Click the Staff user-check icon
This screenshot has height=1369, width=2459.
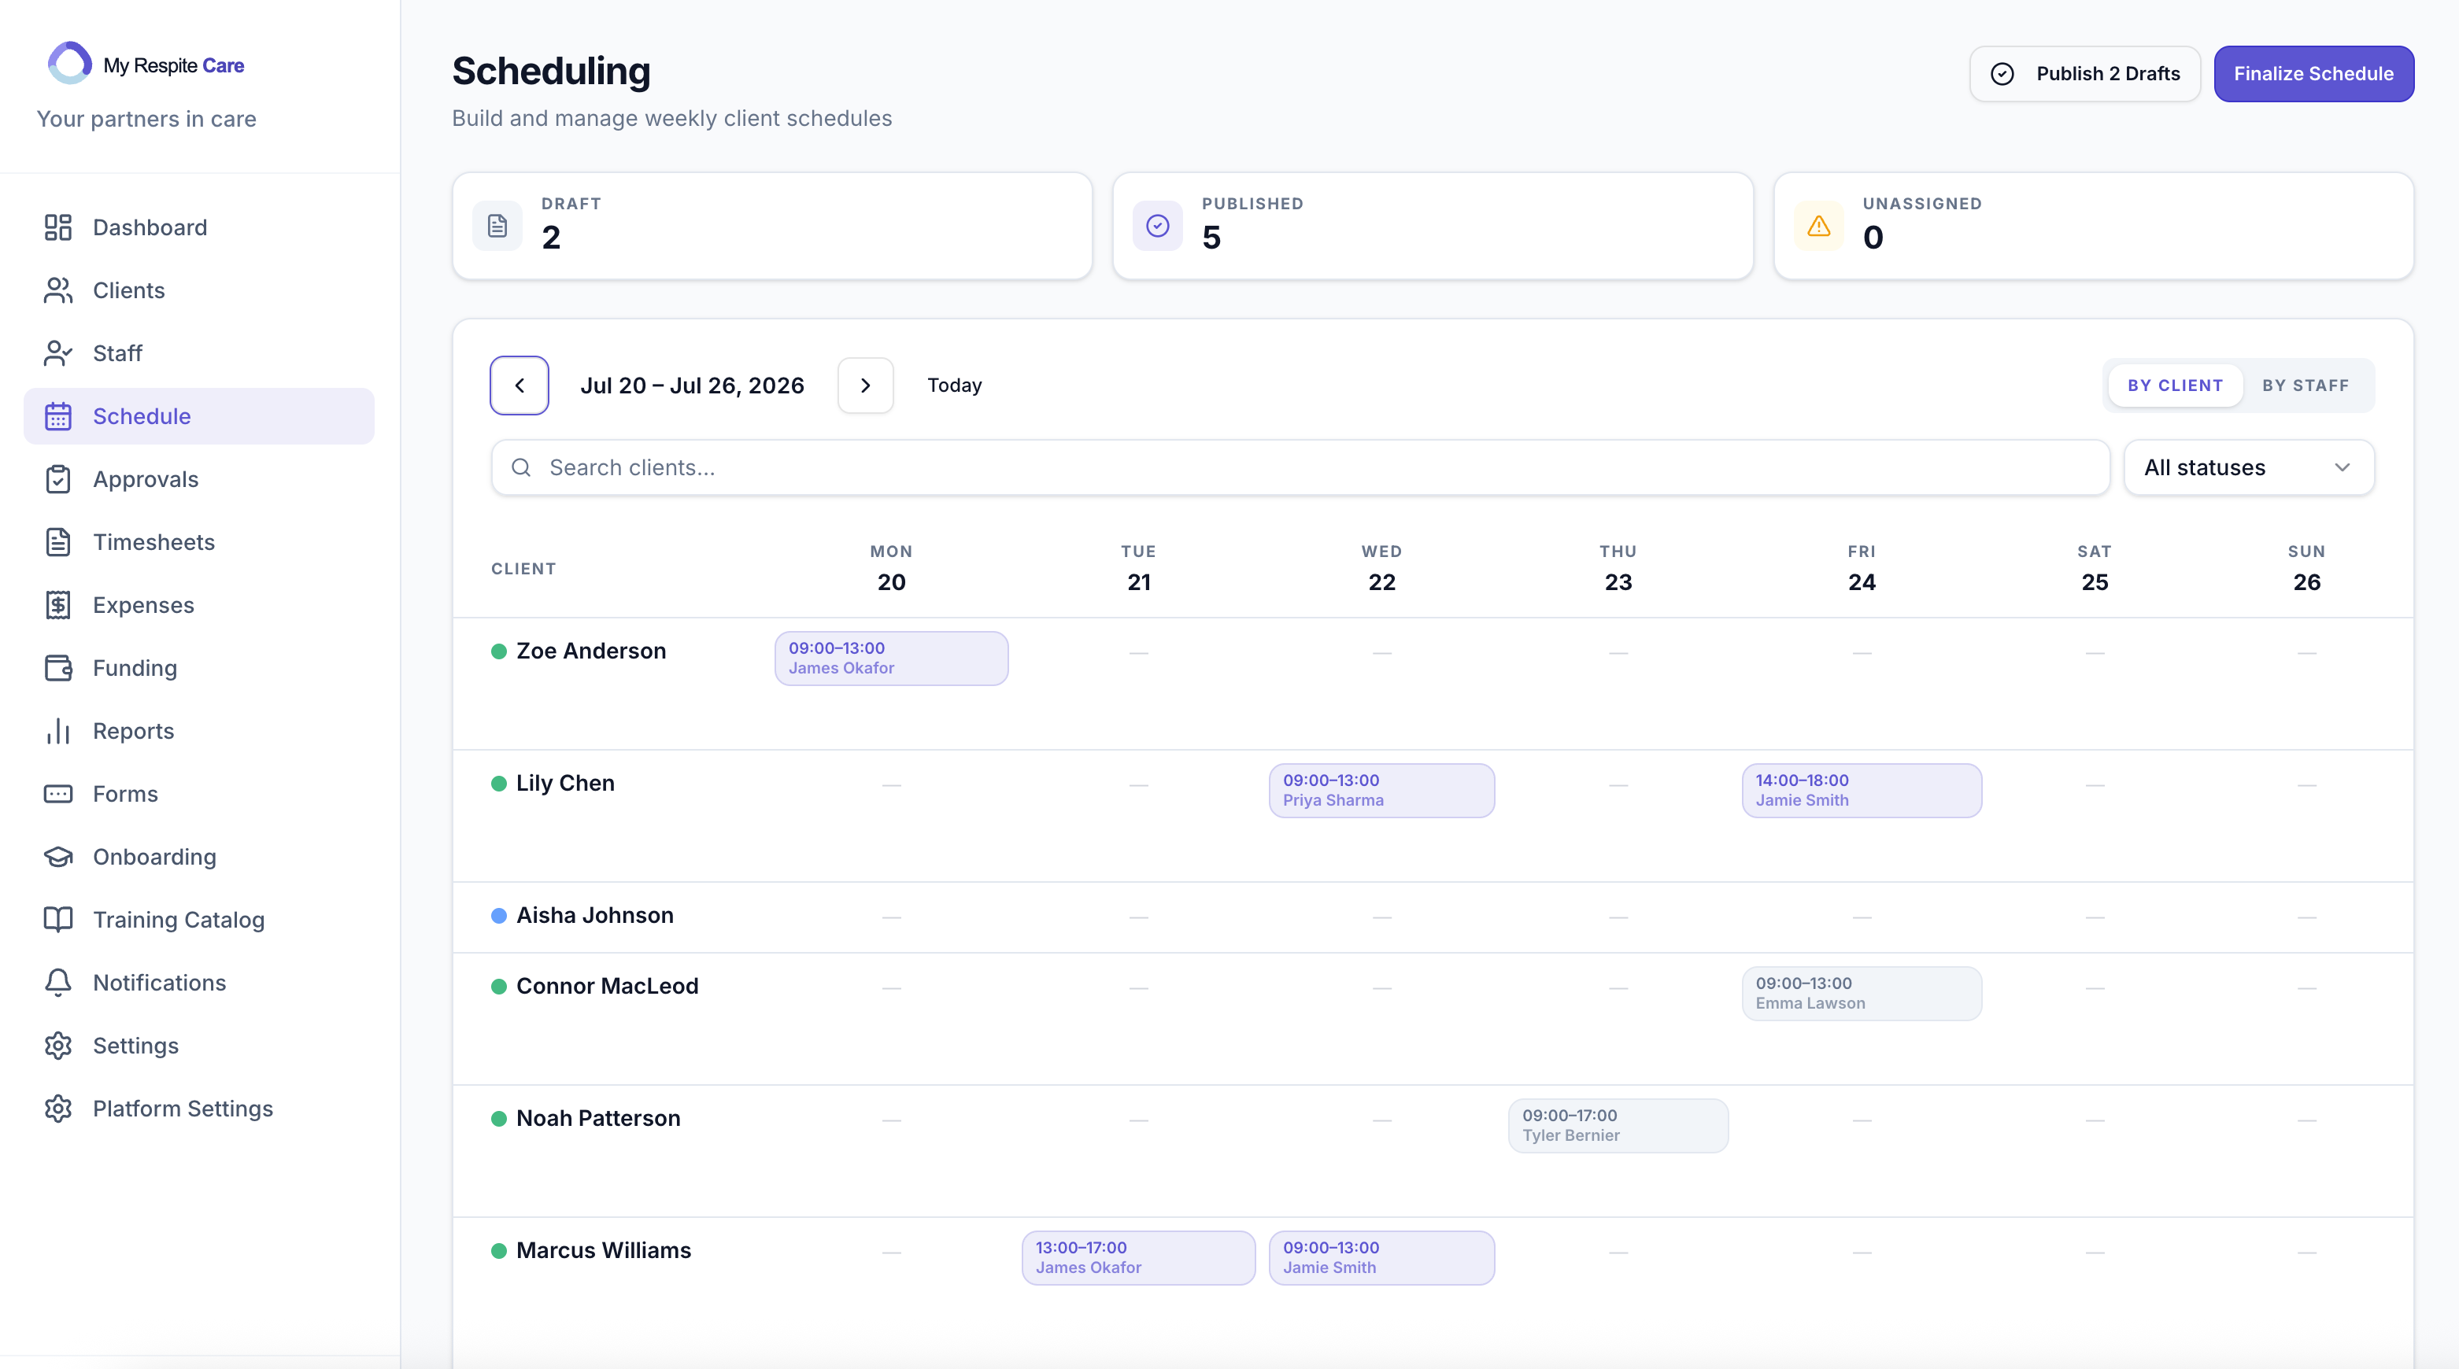point(58,353)
